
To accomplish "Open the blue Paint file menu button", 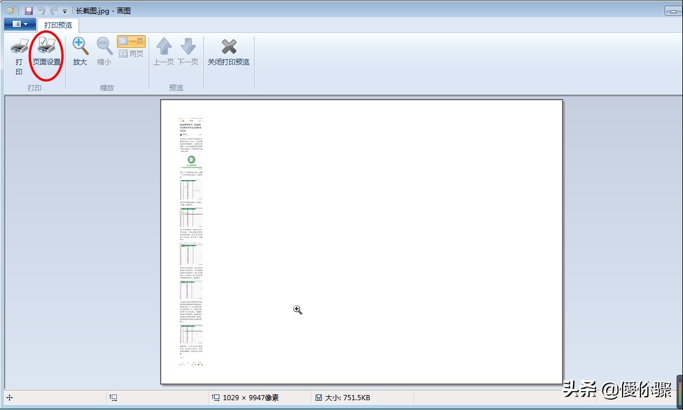I will [20, 24].
